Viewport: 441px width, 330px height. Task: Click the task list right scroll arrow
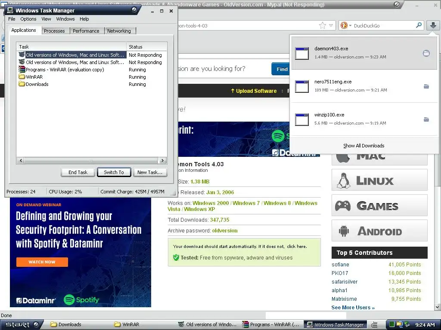point(162,161)
